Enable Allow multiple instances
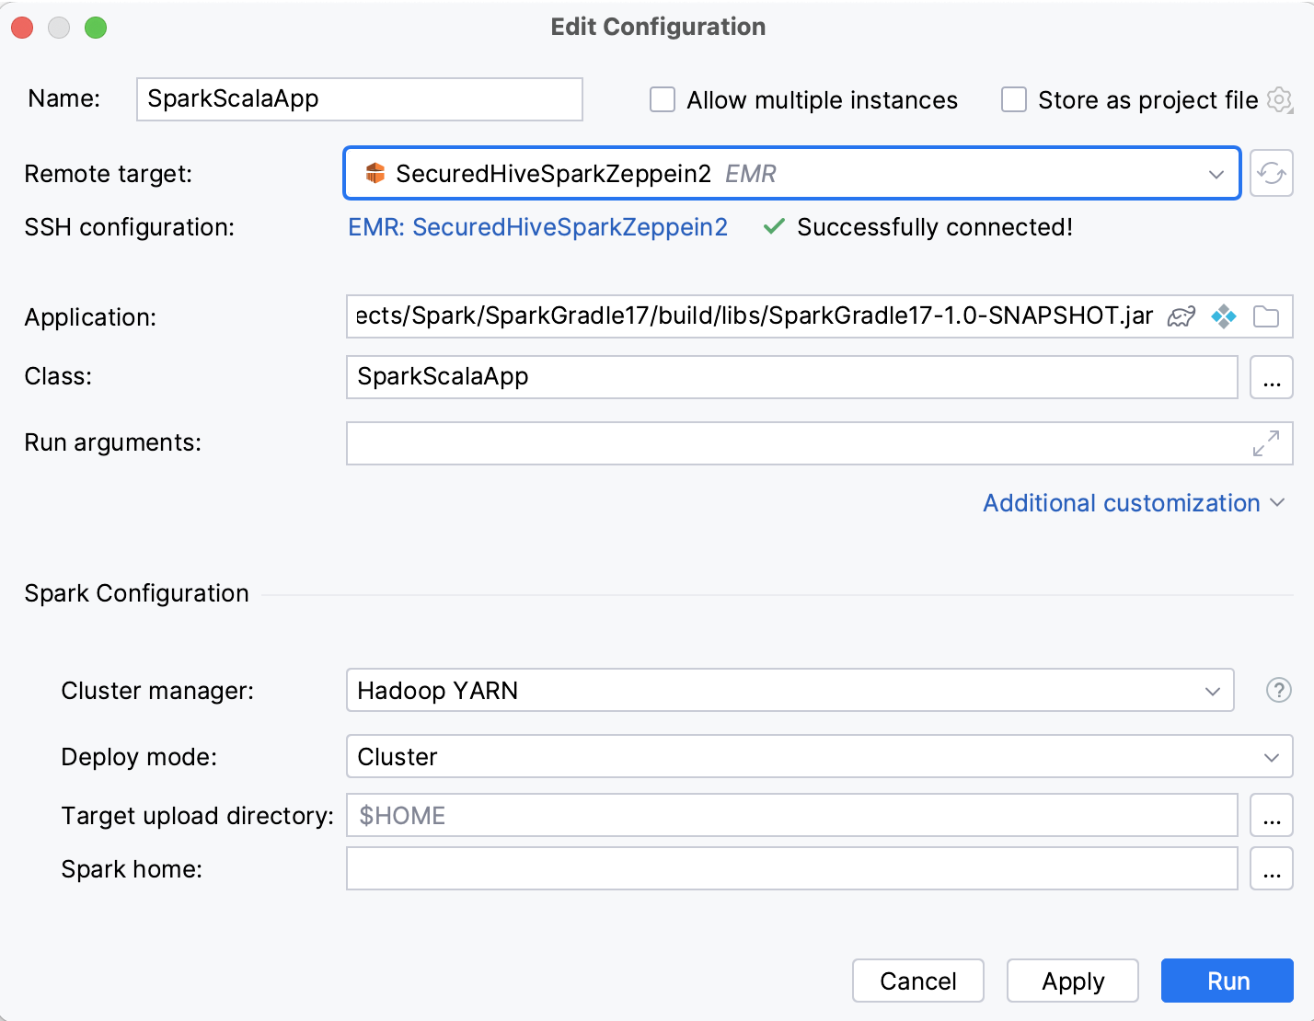The image size is (1314, 1021). tap(662, 99)
